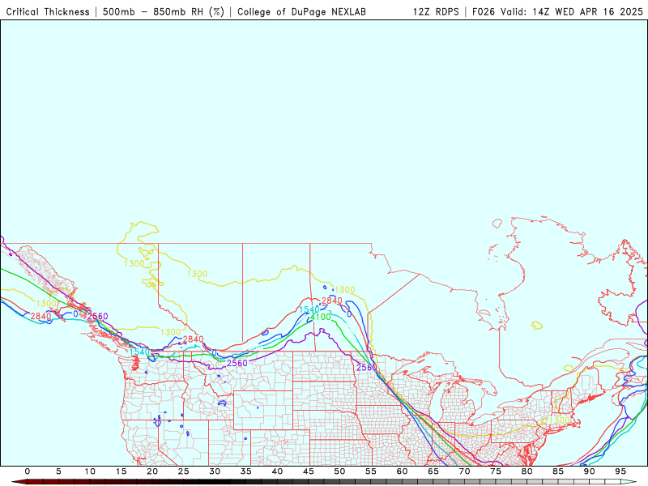This screenshot has height=486, width=648.
Task: Click the 85 tick on the RH scale
Action: coord(558,471)
